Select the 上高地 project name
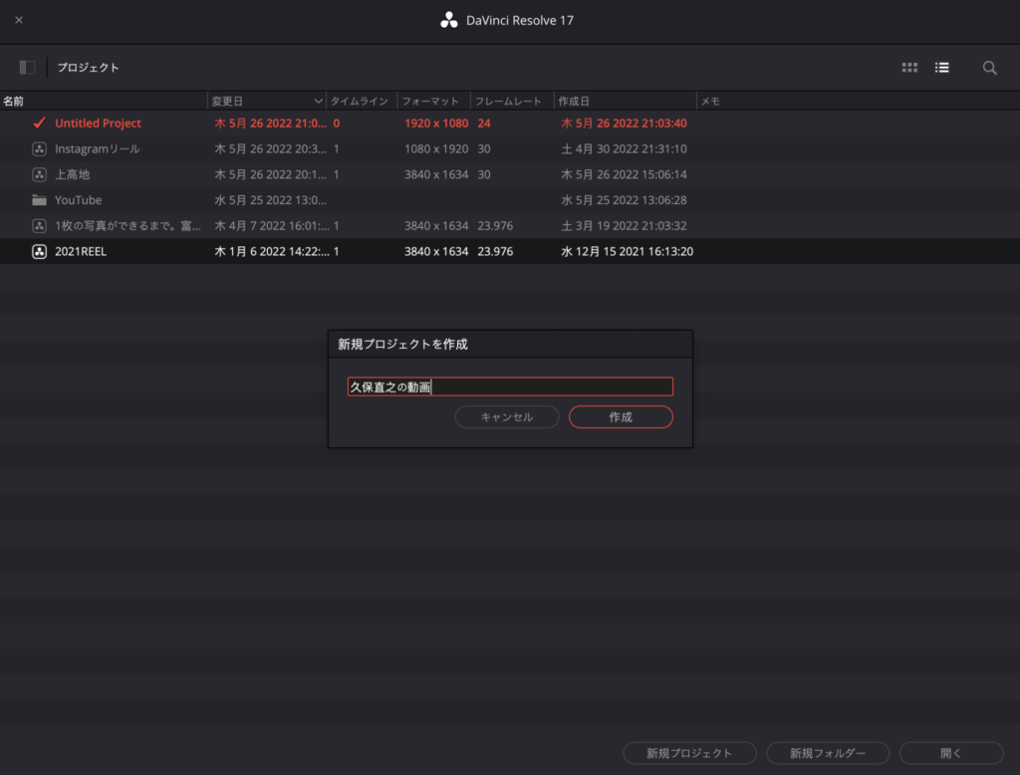 click(72, 174)
